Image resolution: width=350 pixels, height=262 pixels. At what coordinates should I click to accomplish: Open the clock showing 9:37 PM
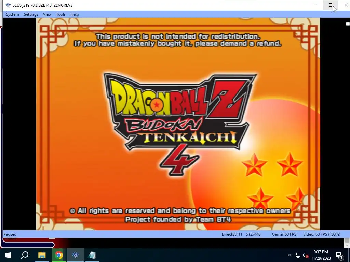(x=321, y=255)
